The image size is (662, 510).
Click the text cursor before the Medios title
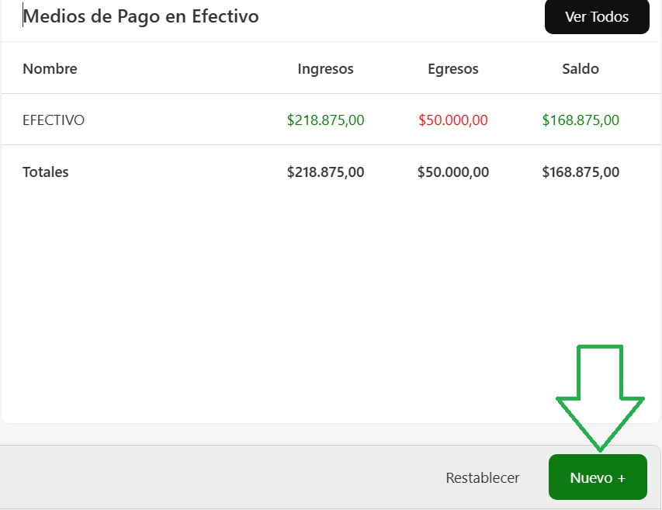(x=23, y=16)
